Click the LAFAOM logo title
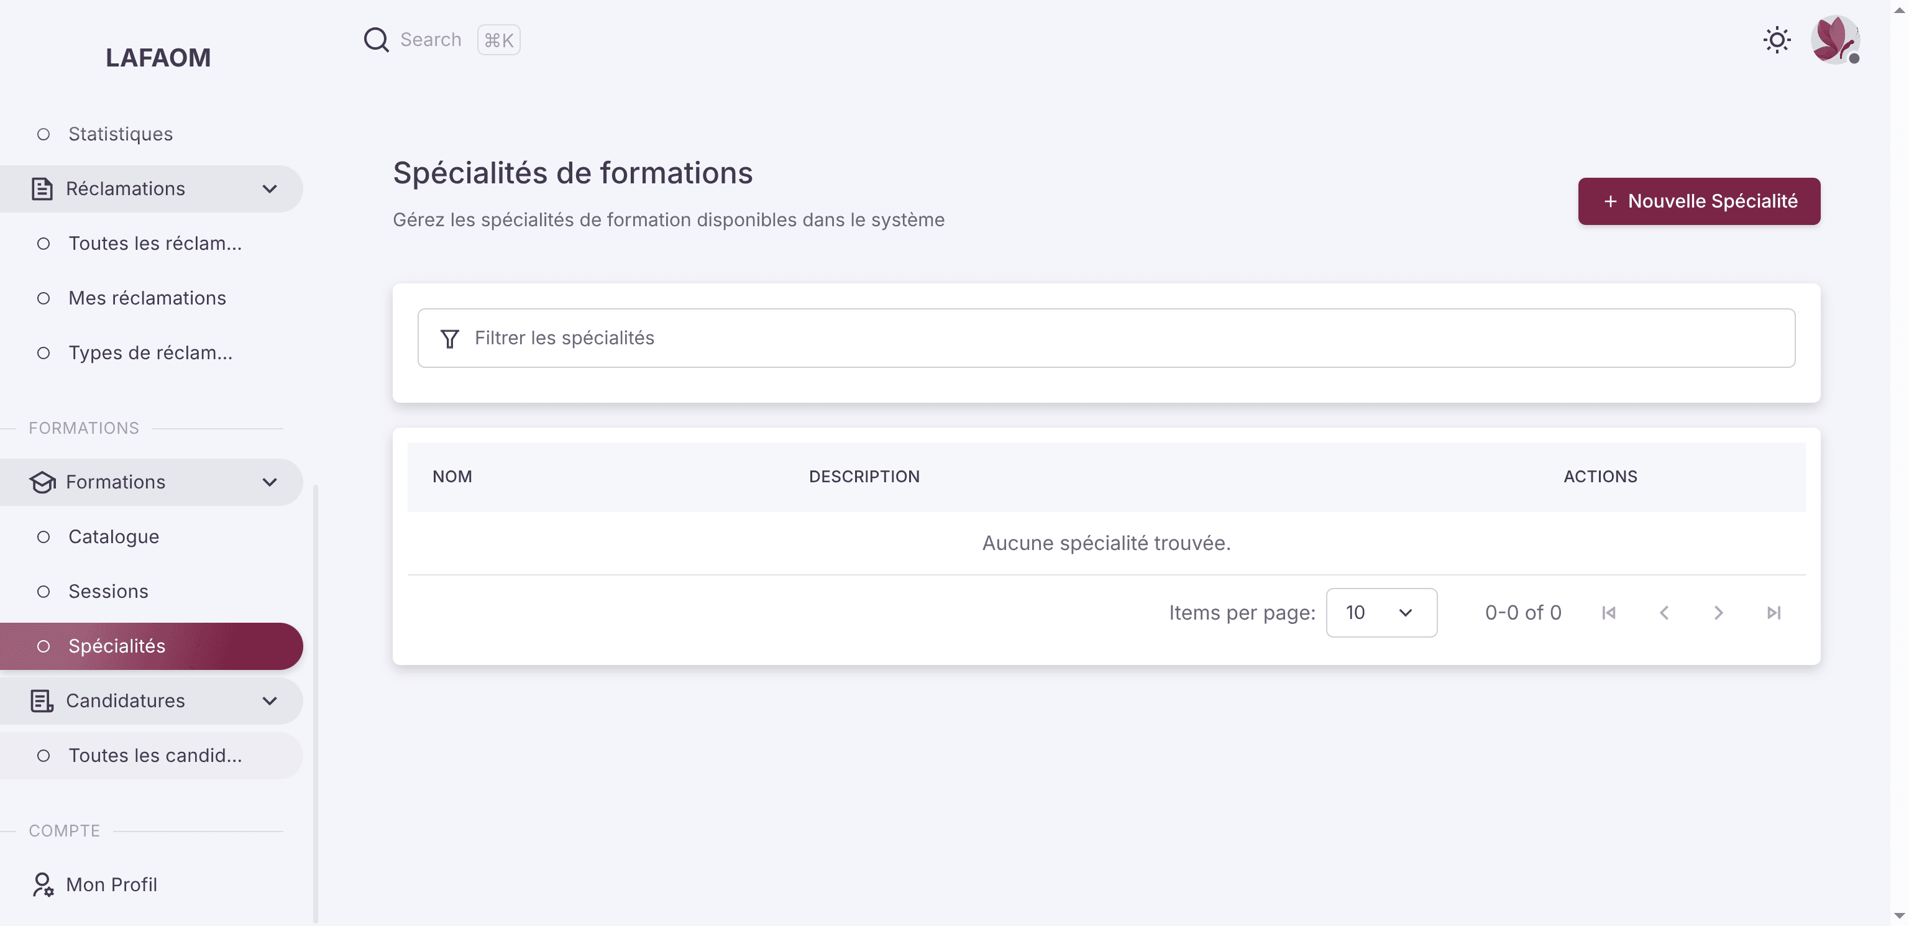 click(158, 58)
